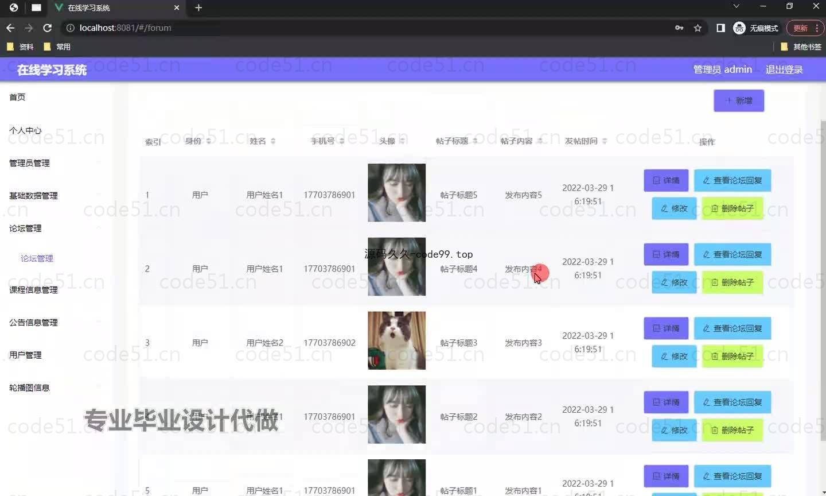Select the 在线学习系统 browser tab

tap(116, 8)
